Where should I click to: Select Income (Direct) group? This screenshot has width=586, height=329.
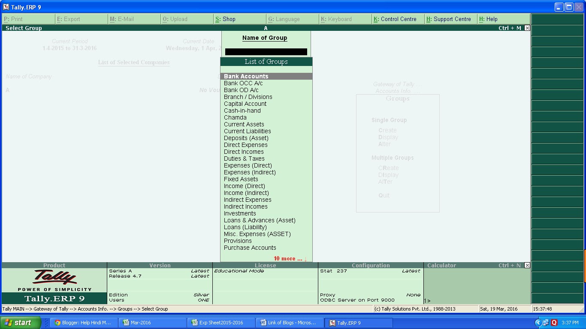click(266, 186)
